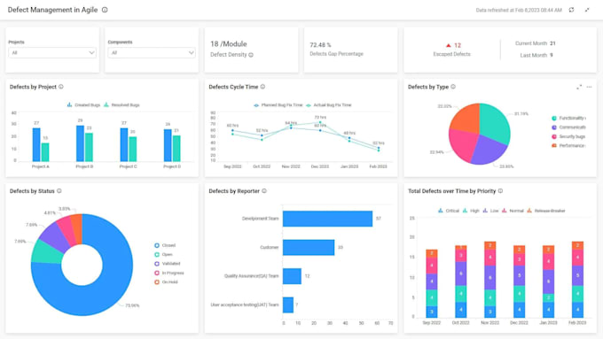Click the Defects Cycle Time info icon
Screen dimensions: 603x339
point(262,87)
